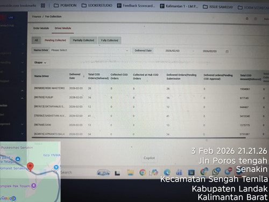Open the Ekspor dropdown button
The height and width of the screenshot is (202, 269).
click(x=40, y=62)
